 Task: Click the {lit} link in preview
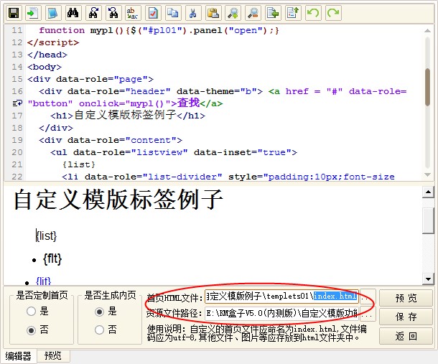click(44, 281)
